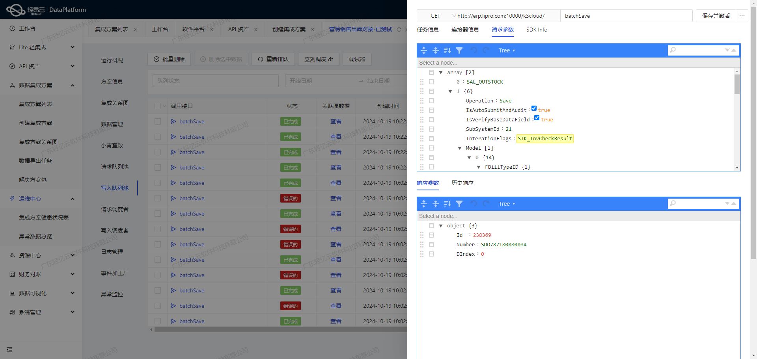Click the 队列状态 filter field

click(x=216, y=81)
